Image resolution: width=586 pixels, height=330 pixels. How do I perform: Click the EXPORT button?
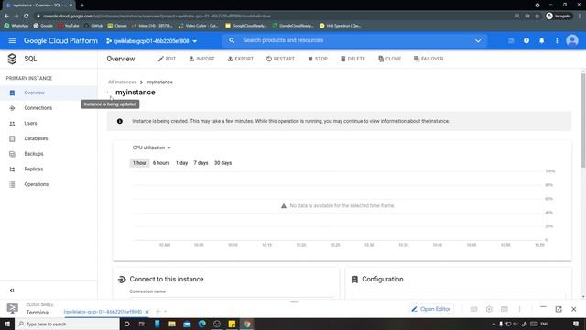(241, 59)
